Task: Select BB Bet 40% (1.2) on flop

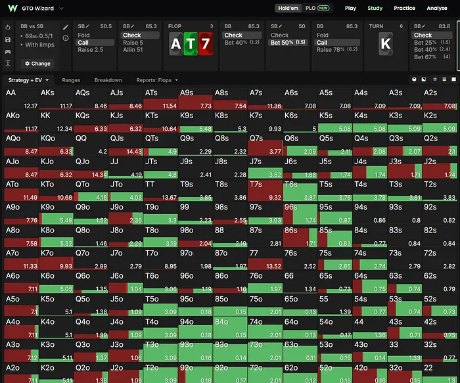Action: pos(242,43)
